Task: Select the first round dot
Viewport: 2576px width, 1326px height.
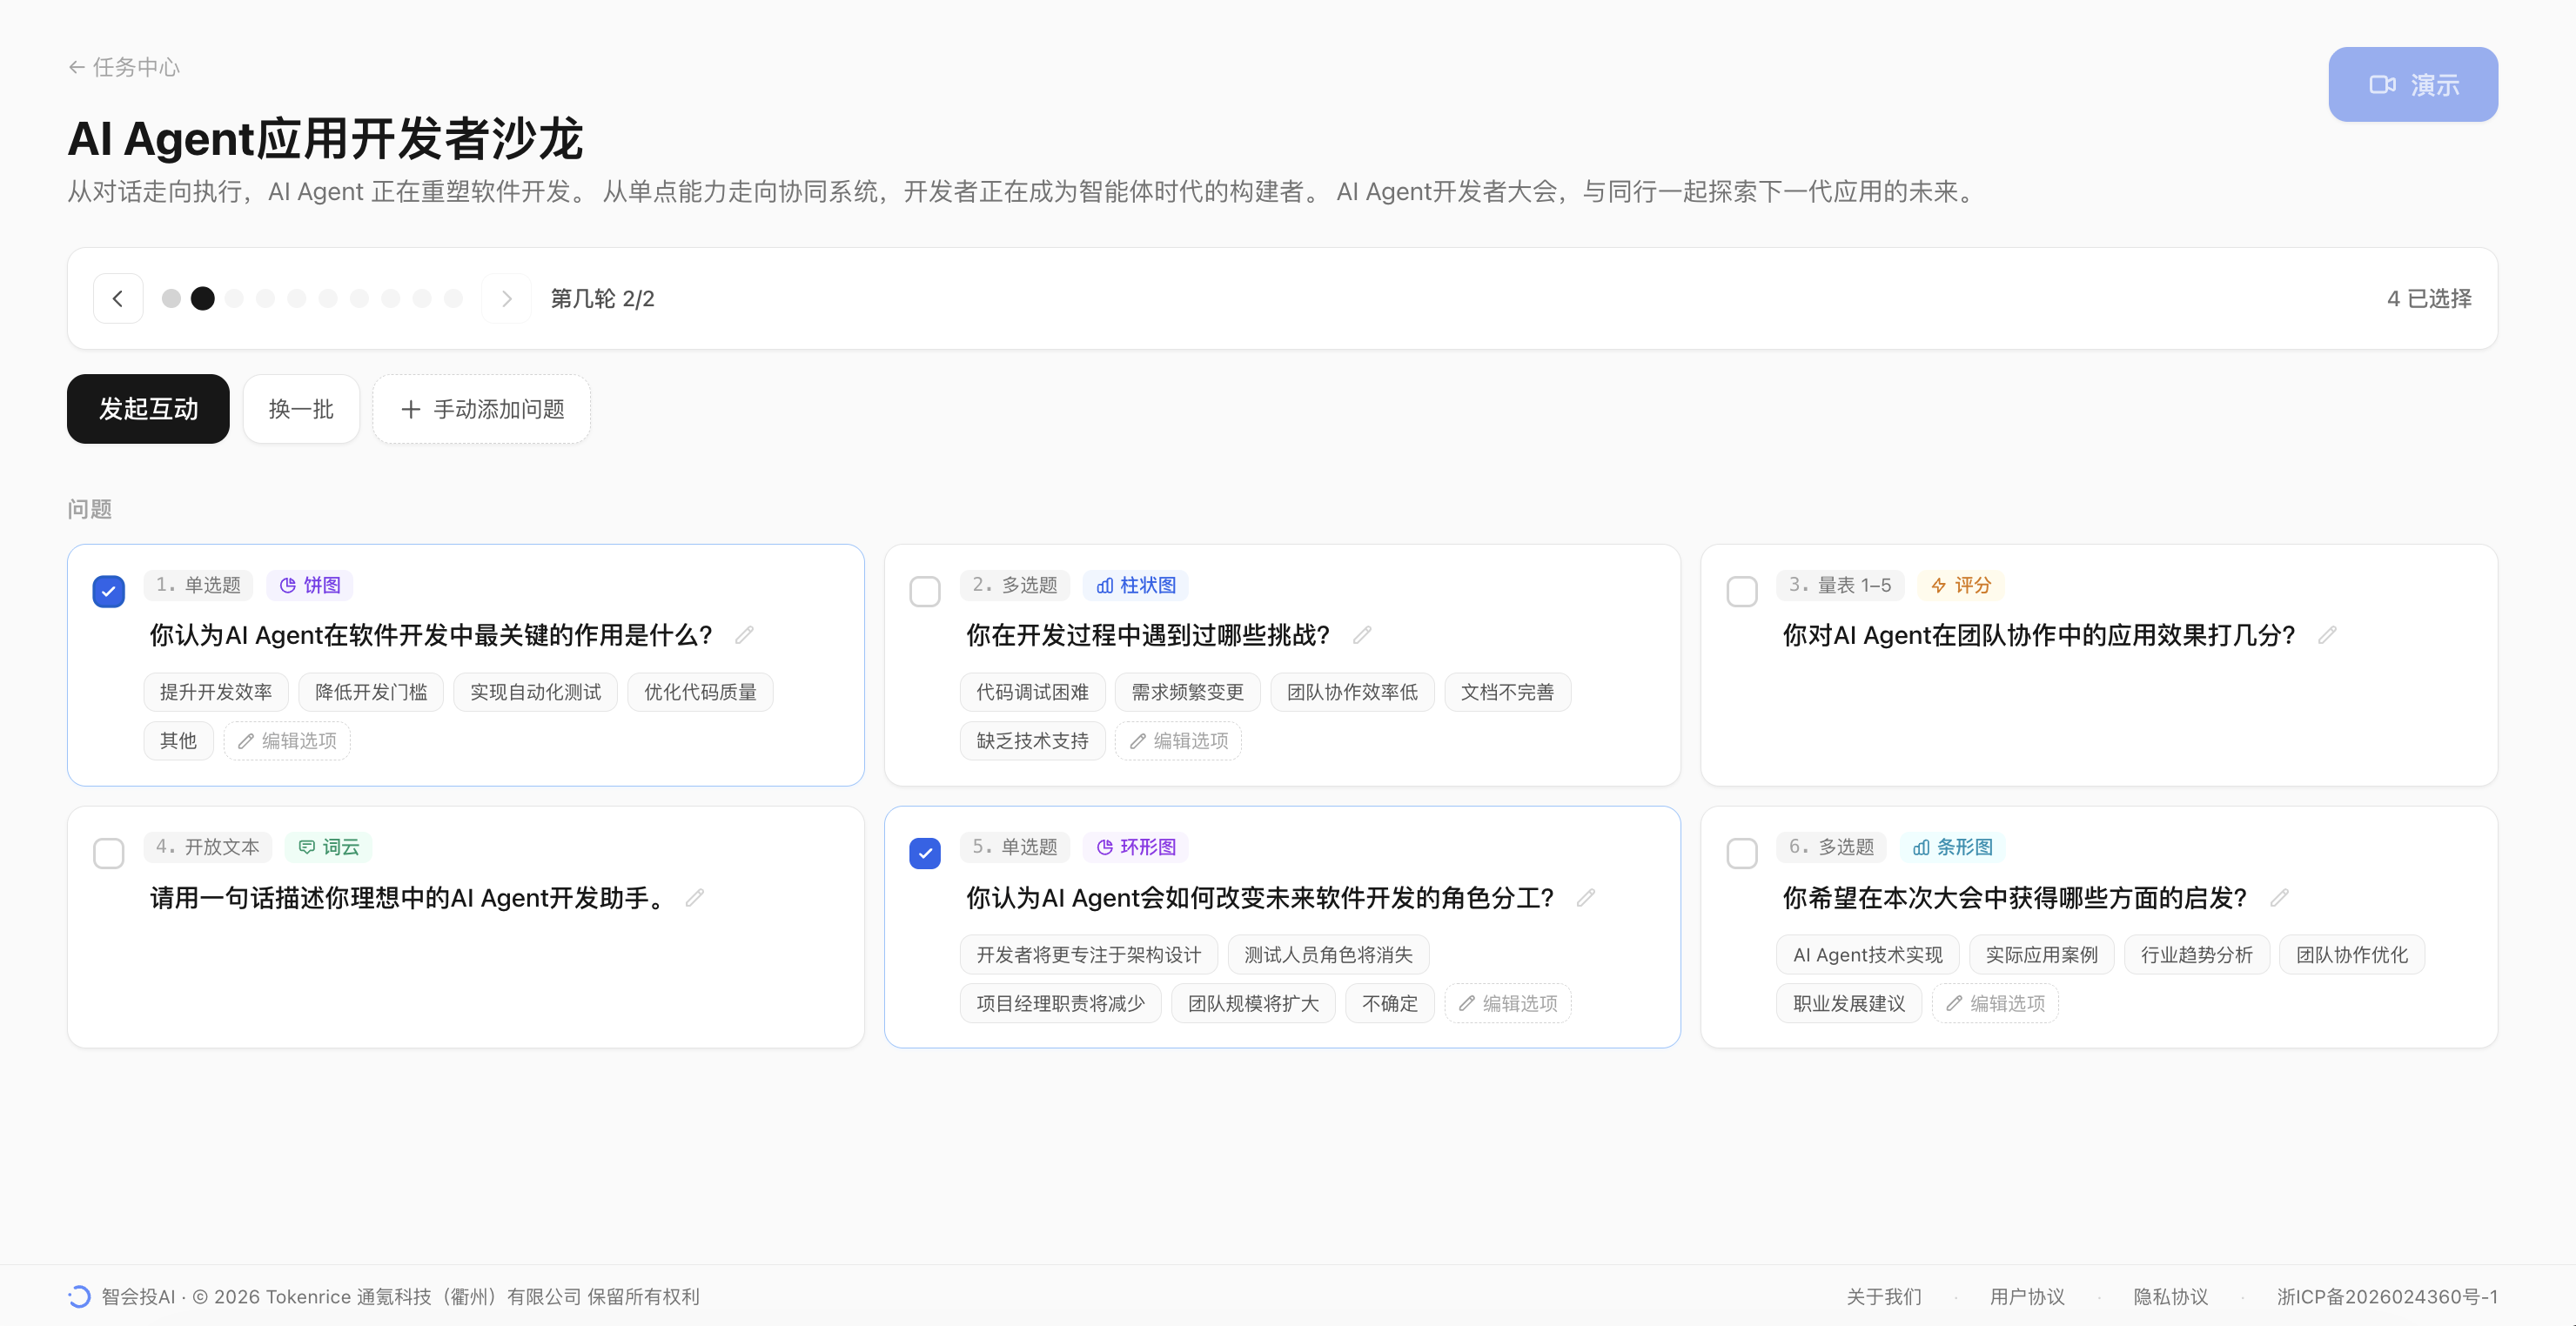Action: point(171,298)
